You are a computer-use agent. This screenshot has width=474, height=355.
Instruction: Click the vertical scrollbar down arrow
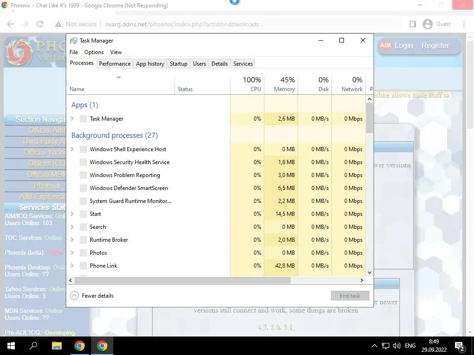(x=369, y=273)
